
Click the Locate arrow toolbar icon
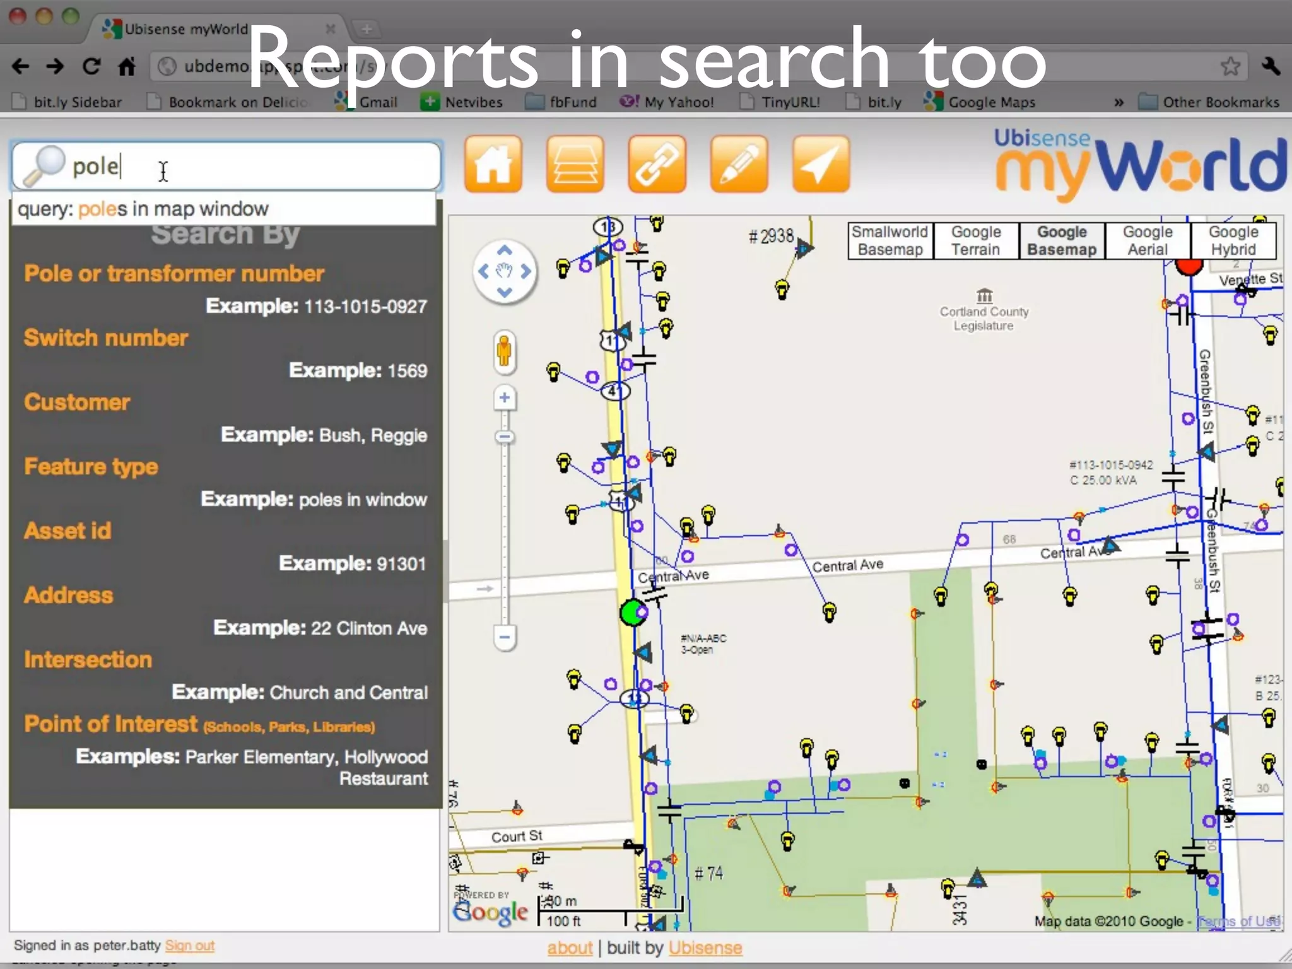click(x=821, y=164)
